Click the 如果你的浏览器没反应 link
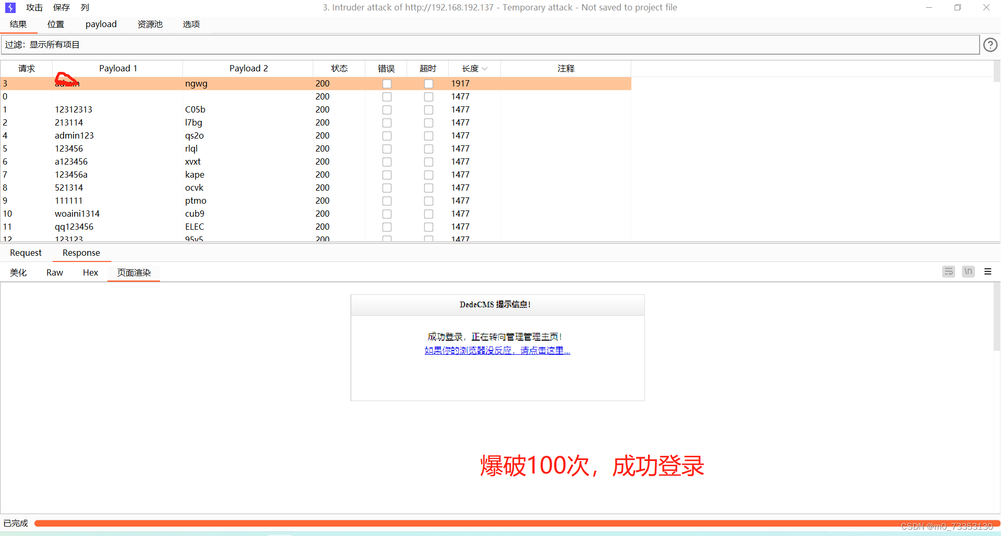 [x=497, y=351]
